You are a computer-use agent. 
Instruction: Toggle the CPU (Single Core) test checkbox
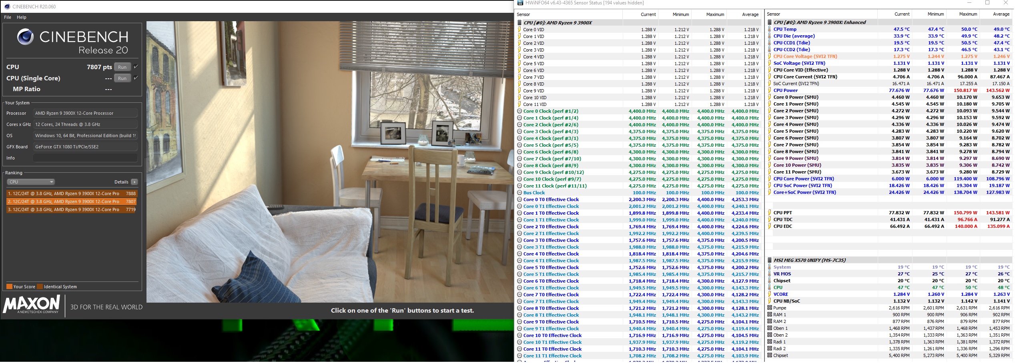coord(136,78)
